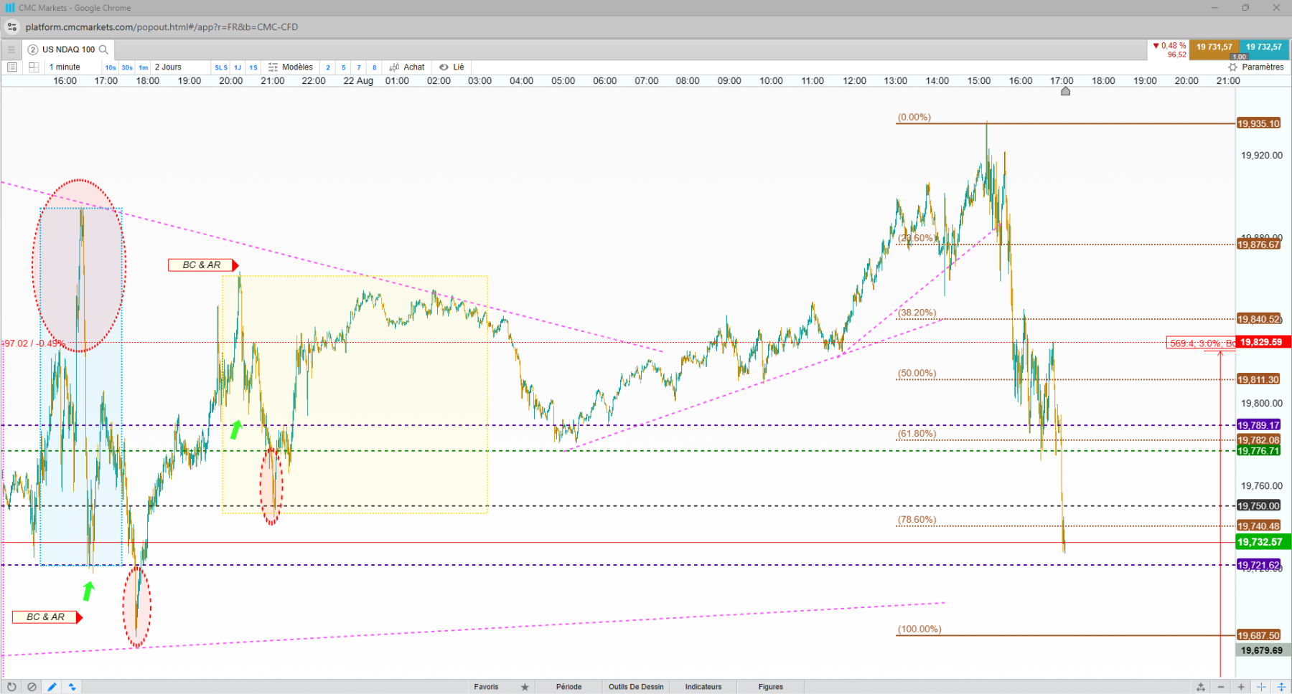Open the hamburger menu beside chart tab
Viewport: 1292px width, 694px height.
click(x=11, y=49)
